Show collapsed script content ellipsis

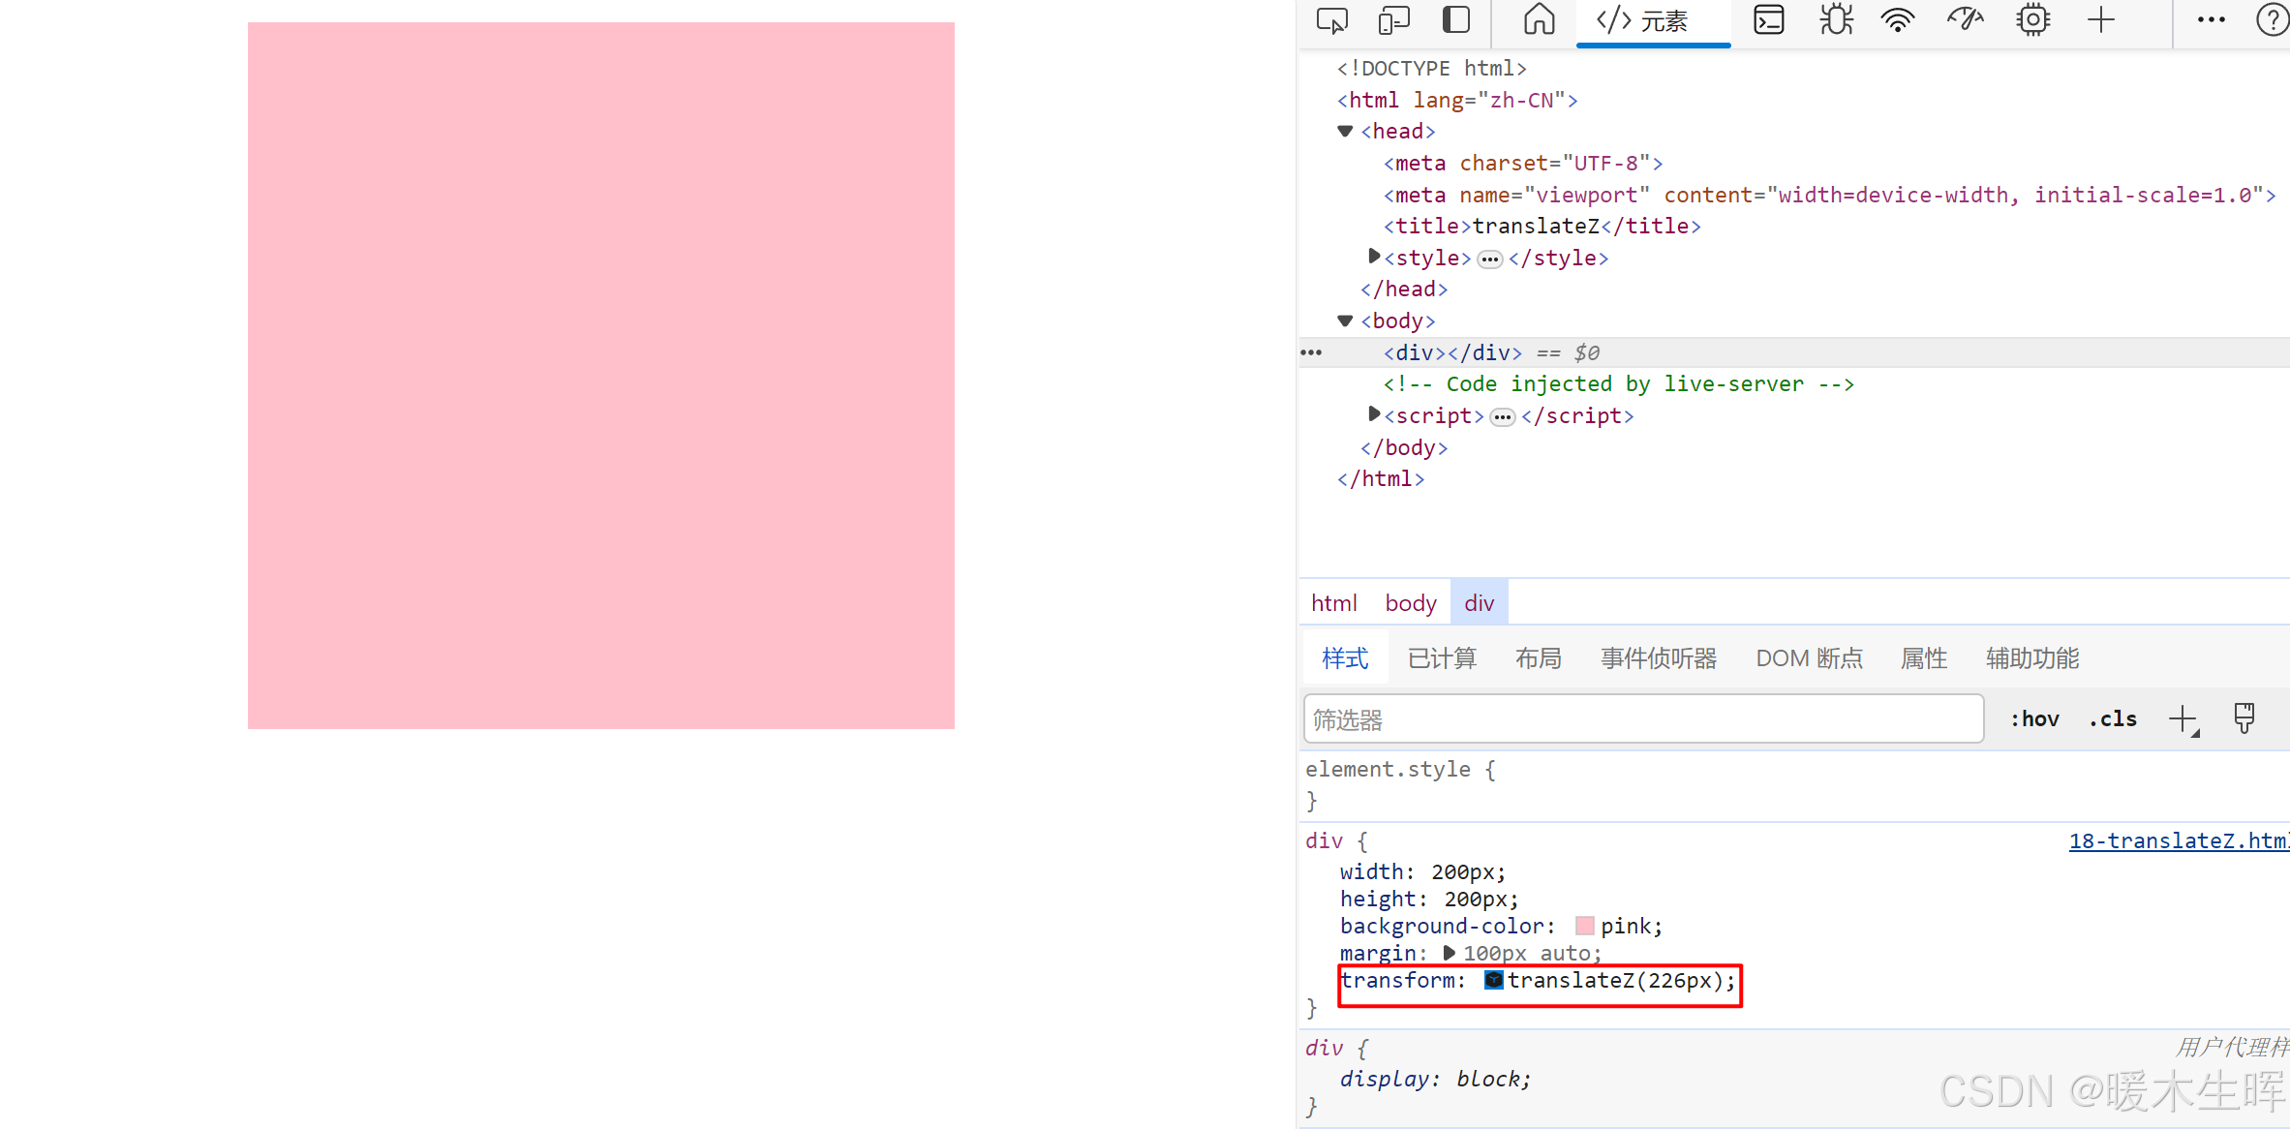click(x=1502, y=416)
